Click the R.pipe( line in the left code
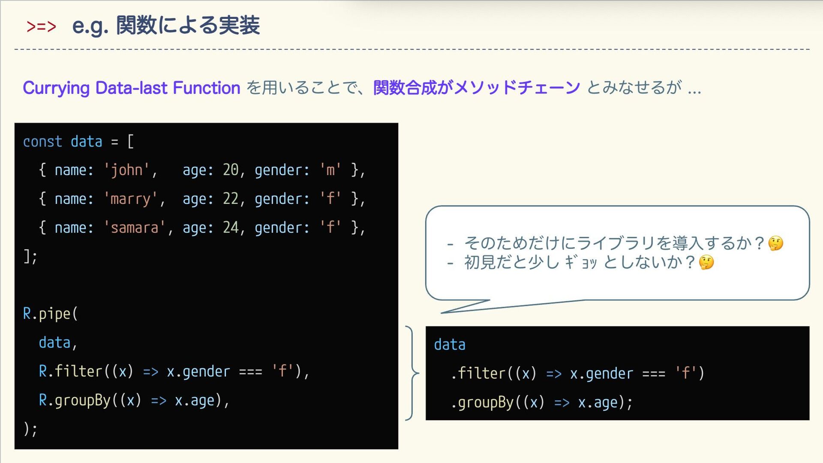The height and width of the screenshot is (463, 823). point(50,314)
